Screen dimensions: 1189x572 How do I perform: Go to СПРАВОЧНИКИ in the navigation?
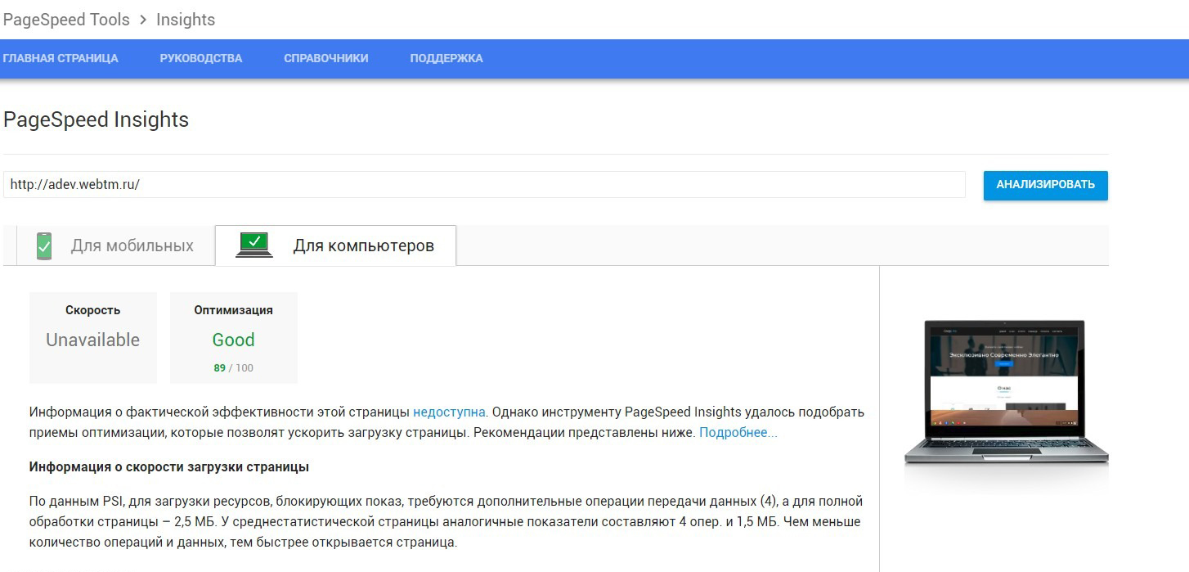(326, 59)
